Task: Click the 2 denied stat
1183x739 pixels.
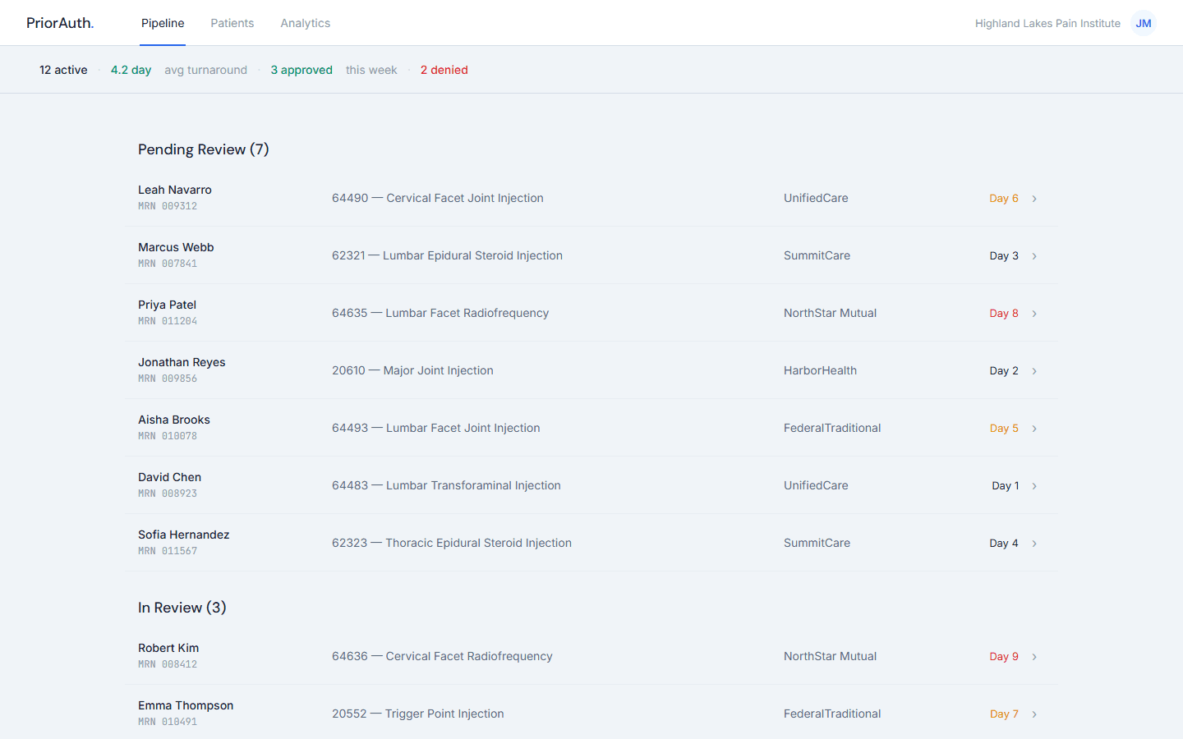Action: pos(444,70)
